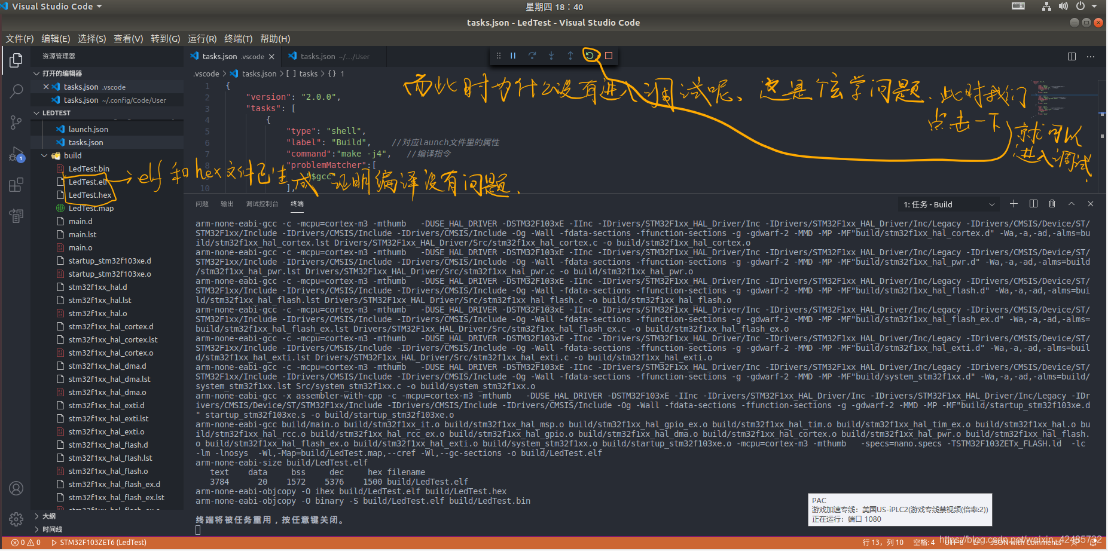Close tasks.json .vscode in open editors list
Image resolution: width=1108 pixels, height=551 pixels.
pos(46,87)
